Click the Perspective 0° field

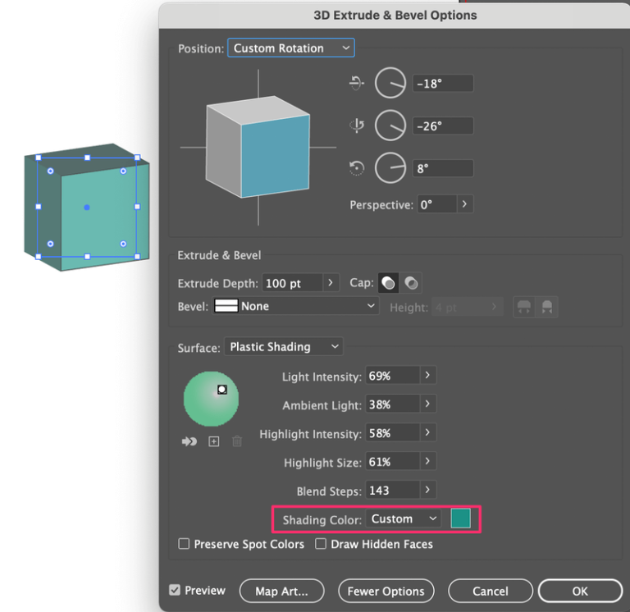tap(436, 204)
